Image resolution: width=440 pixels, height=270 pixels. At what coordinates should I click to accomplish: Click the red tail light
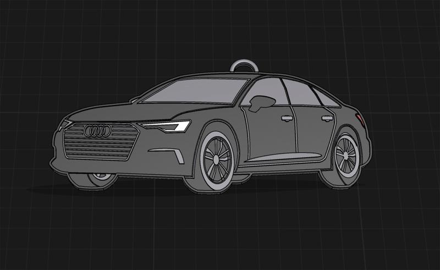click(x=361, y=119)
